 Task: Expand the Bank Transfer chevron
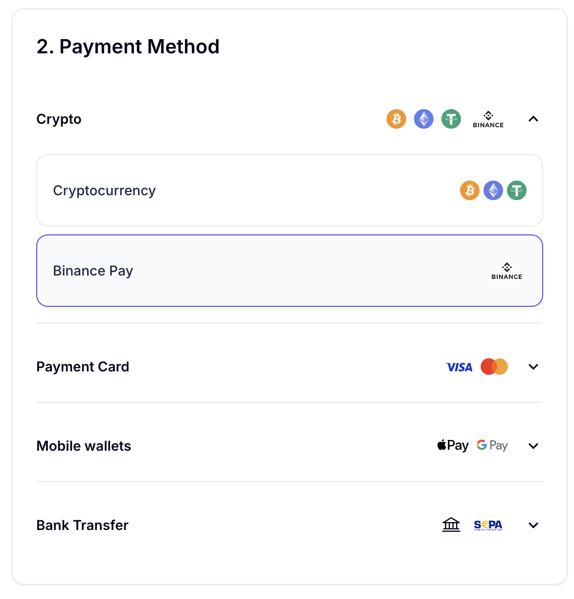pos(533,525)
